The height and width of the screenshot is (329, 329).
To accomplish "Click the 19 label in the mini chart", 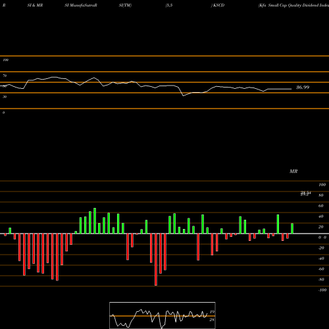I will 212,312.
